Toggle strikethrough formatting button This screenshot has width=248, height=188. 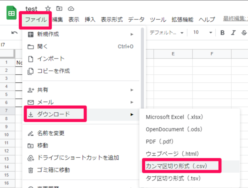click(243, 33)
